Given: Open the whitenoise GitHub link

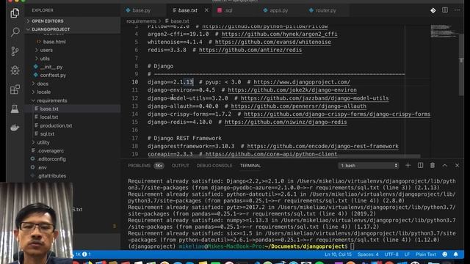Looking at the screenshot, I should 272,43.
